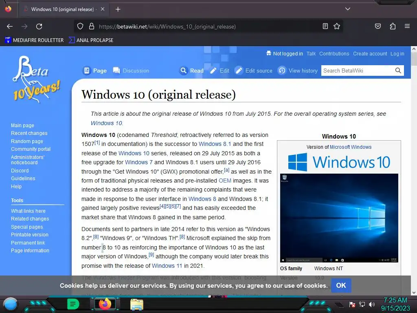Image resolution: width=417 pixels, height=313 pixels.
Task: Click the padlock site security icon
Action: pyautogui.click(x=92, y=26)
